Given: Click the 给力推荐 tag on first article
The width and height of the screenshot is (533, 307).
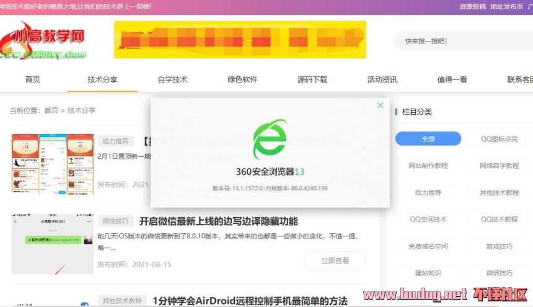Looking at the screenshot, I should click(115, 141).
